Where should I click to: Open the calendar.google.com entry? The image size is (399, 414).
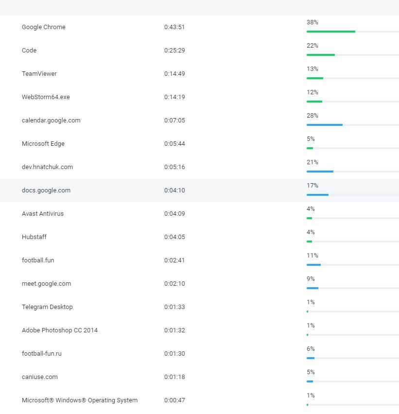51,121
